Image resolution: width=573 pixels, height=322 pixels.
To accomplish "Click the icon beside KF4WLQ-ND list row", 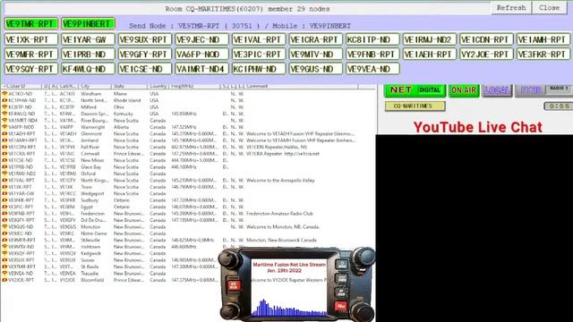I will tap(4, 114).
